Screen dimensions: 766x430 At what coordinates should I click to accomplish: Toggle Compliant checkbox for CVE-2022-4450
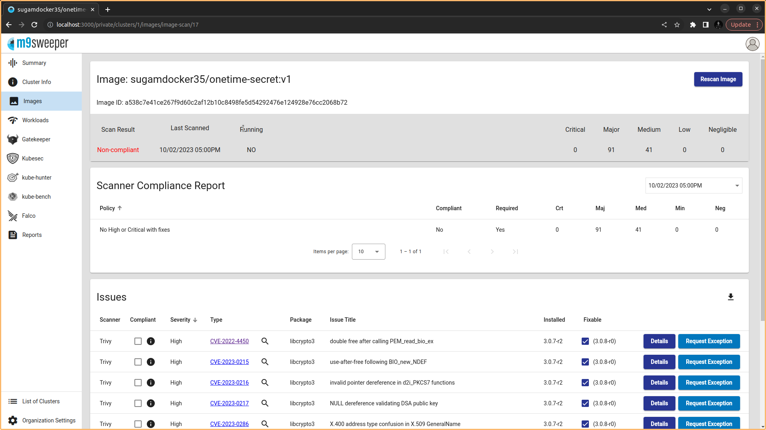pyautogui.click(x=138, y=341)
